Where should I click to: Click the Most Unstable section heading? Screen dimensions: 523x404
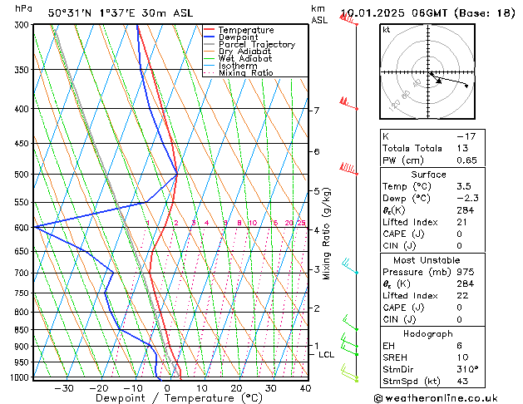[427, 260]
